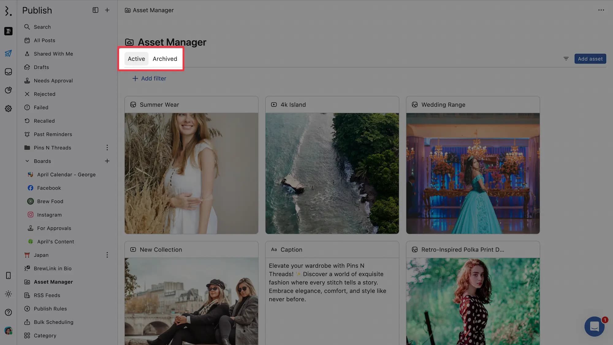This screenshot has height=345, width=613.
Task: Open the settings gear icon
Action: click(x=8, y=109)
